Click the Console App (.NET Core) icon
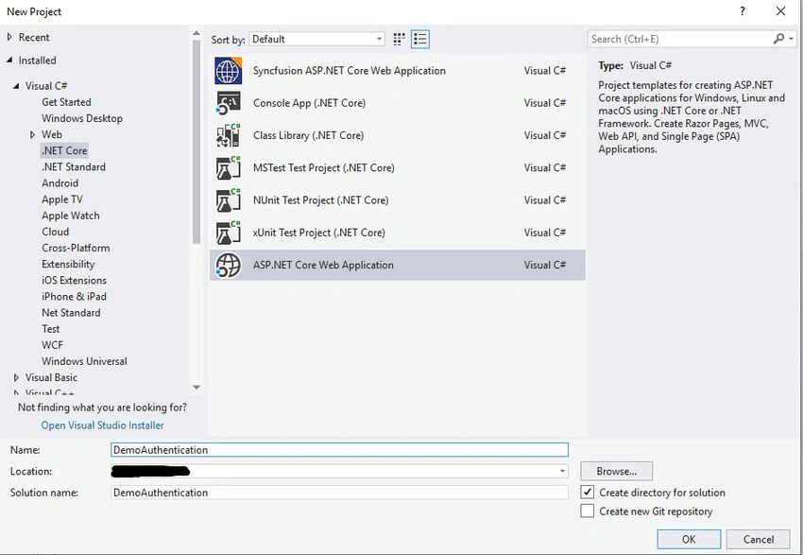 [x=228, y=103]
